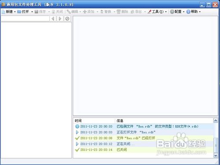Go forward with the right arrow icon
The height and width of the screenshot is (165, 220).
[x=60, y=18]
